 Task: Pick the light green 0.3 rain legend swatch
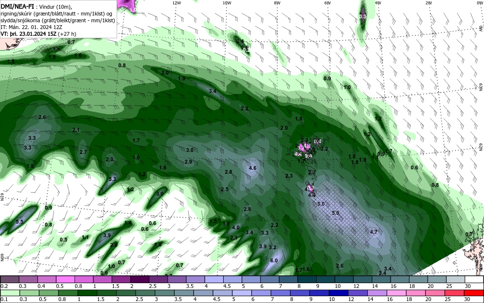pyautogui.click(x=30, y=293)
